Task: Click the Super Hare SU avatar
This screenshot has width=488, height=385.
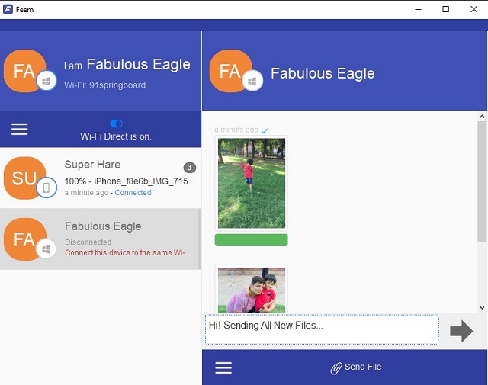Action: [25, 178]
